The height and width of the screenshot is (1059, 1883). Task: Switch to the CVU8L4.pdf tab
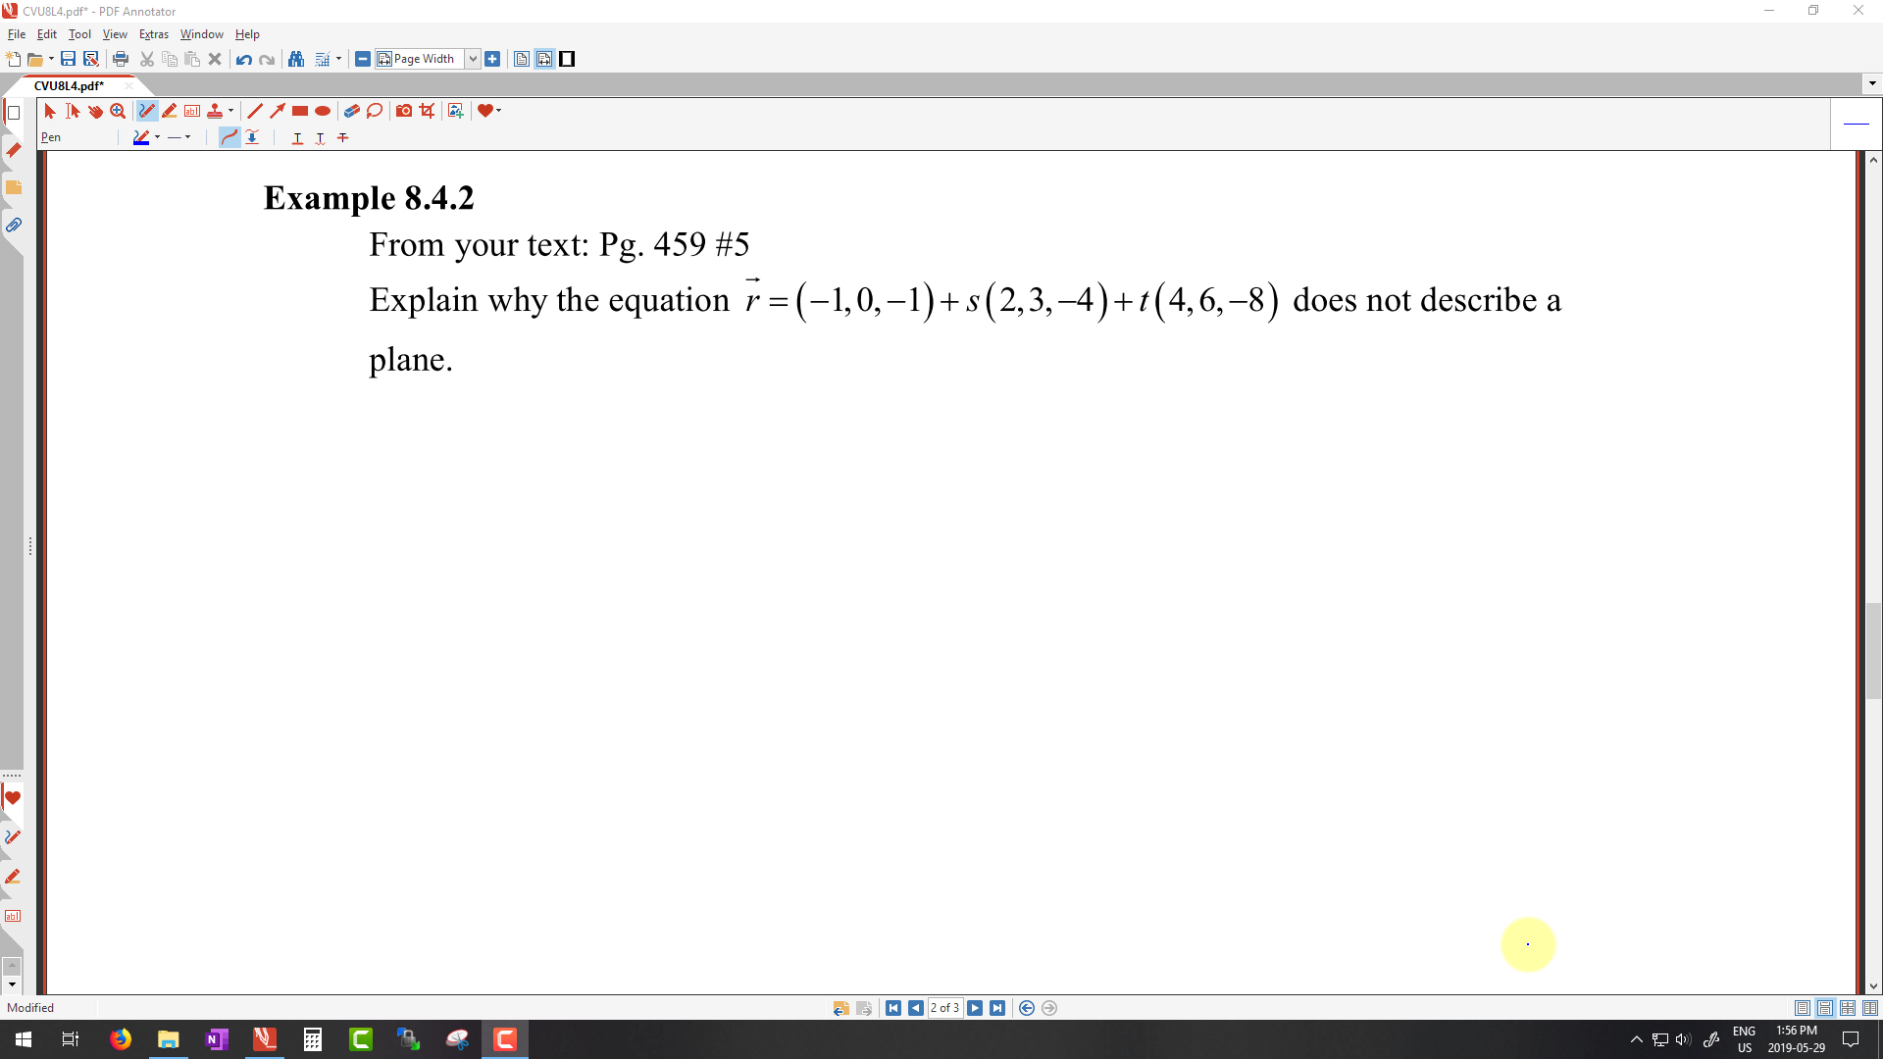(69, 85)
